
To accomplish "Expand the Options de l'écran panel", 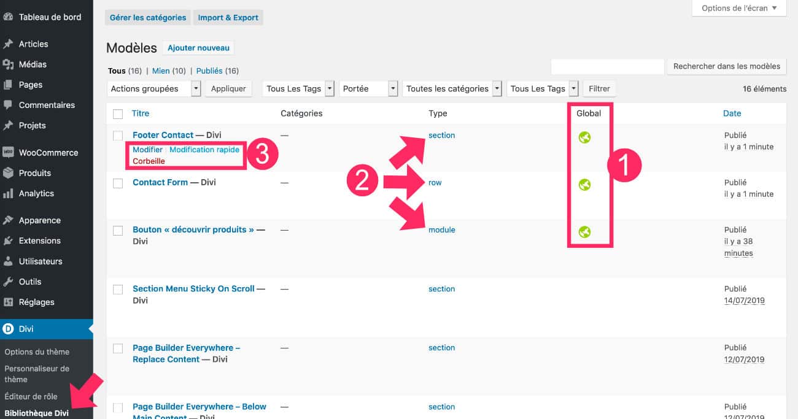I will point(739,8).
